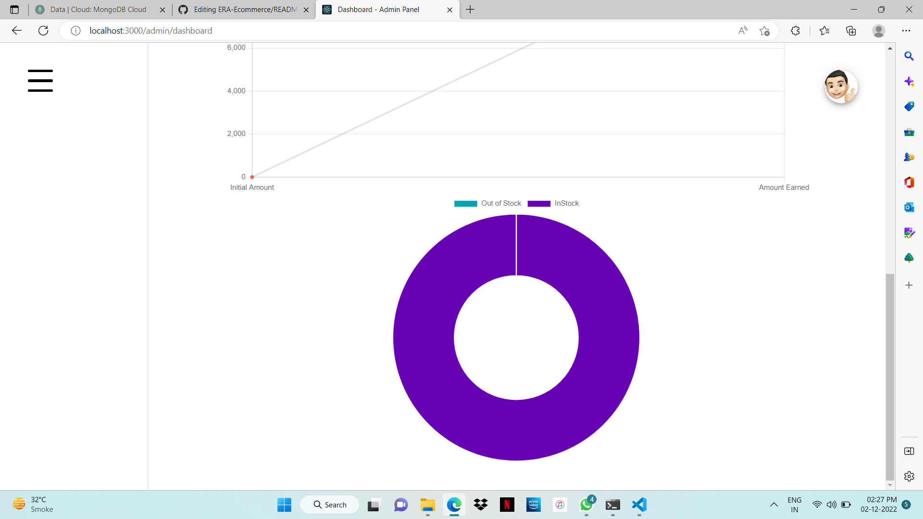Expand hidden icons in the system tray

pyautogui.click(x=774, y=505)
